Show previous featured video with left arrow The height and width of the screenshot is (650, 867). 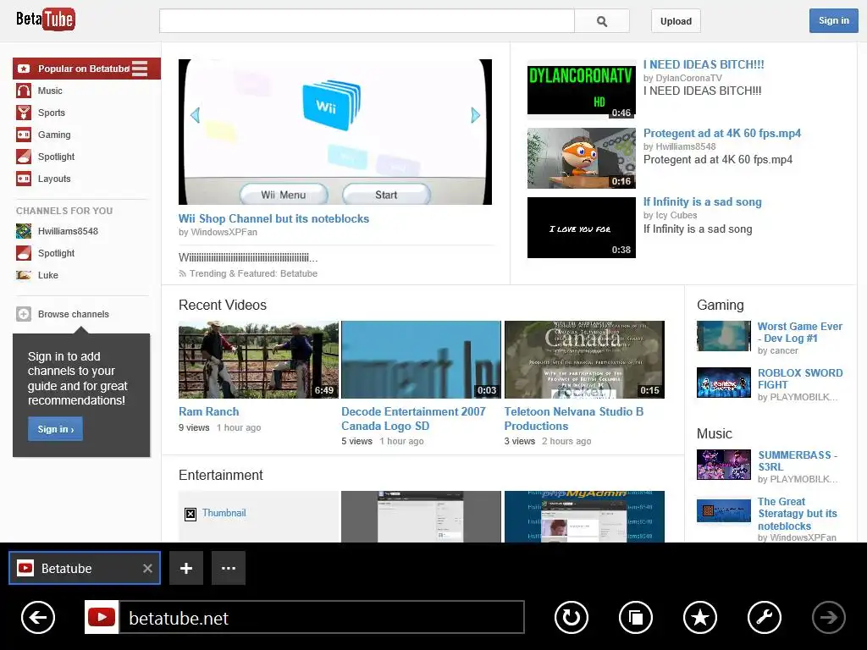pos(195,115)
